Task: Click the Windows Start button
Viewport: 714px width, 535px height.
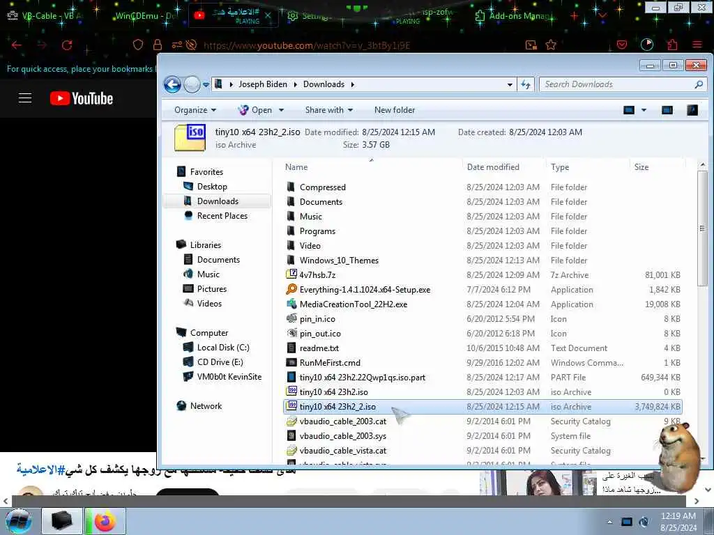Action: click(x=19, y=521)
